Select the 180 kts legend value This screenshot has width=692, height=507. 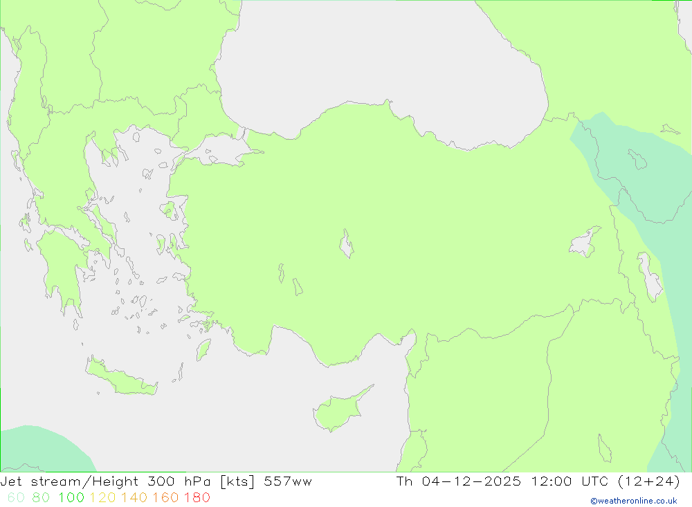pos(197,498)
